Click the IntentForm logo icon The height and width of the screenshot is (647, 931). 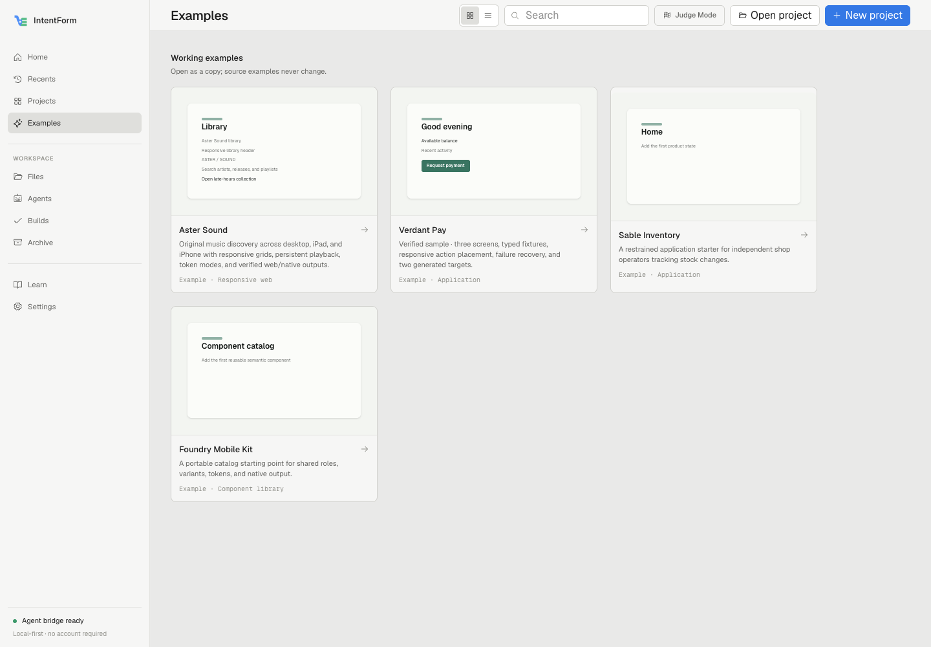21,21
